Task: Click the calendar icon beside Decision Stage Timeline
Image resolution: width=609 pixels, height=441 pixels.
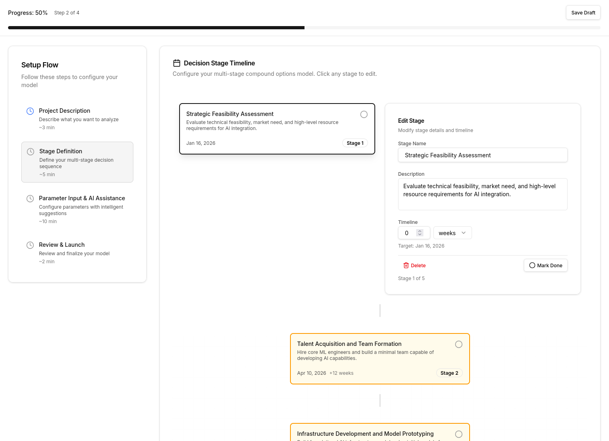Action: click(x=176, y=63)
